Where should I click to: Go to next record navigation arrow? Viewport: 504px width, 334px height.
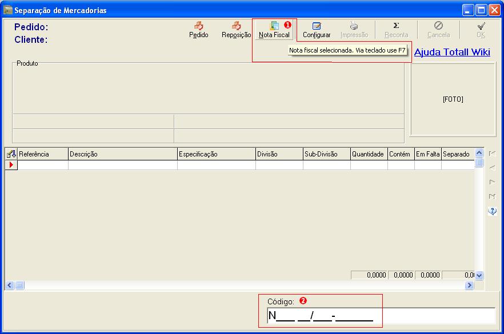click(x=492, y=182)
